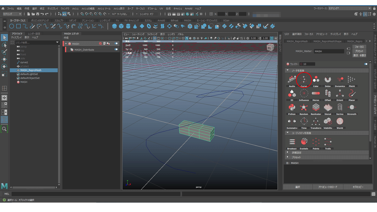377x212 pixels.
Task: Collapse the MASH network in the MASH editor
Action: tap(66, 44)
